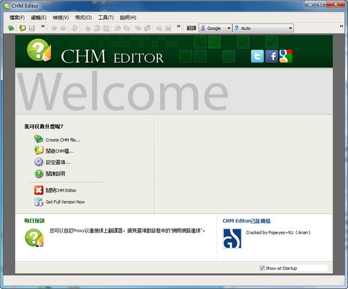The image size is (348, 289).
Task: Click the Insert link toolbar icon
Action: coord(138,28)
